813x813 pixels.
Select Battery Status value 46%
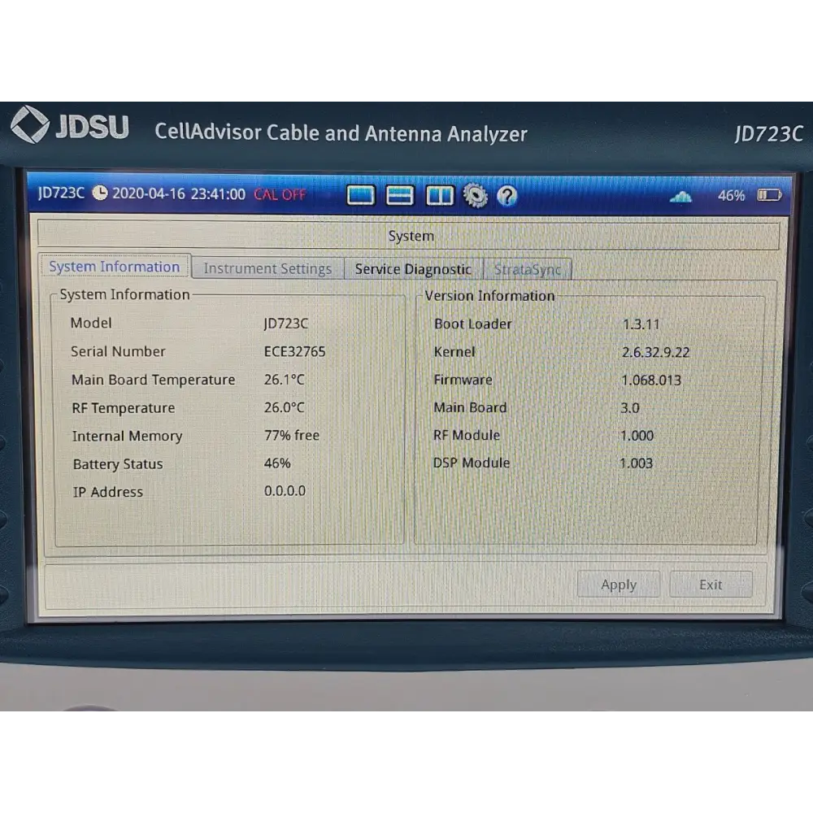[277, 463]
